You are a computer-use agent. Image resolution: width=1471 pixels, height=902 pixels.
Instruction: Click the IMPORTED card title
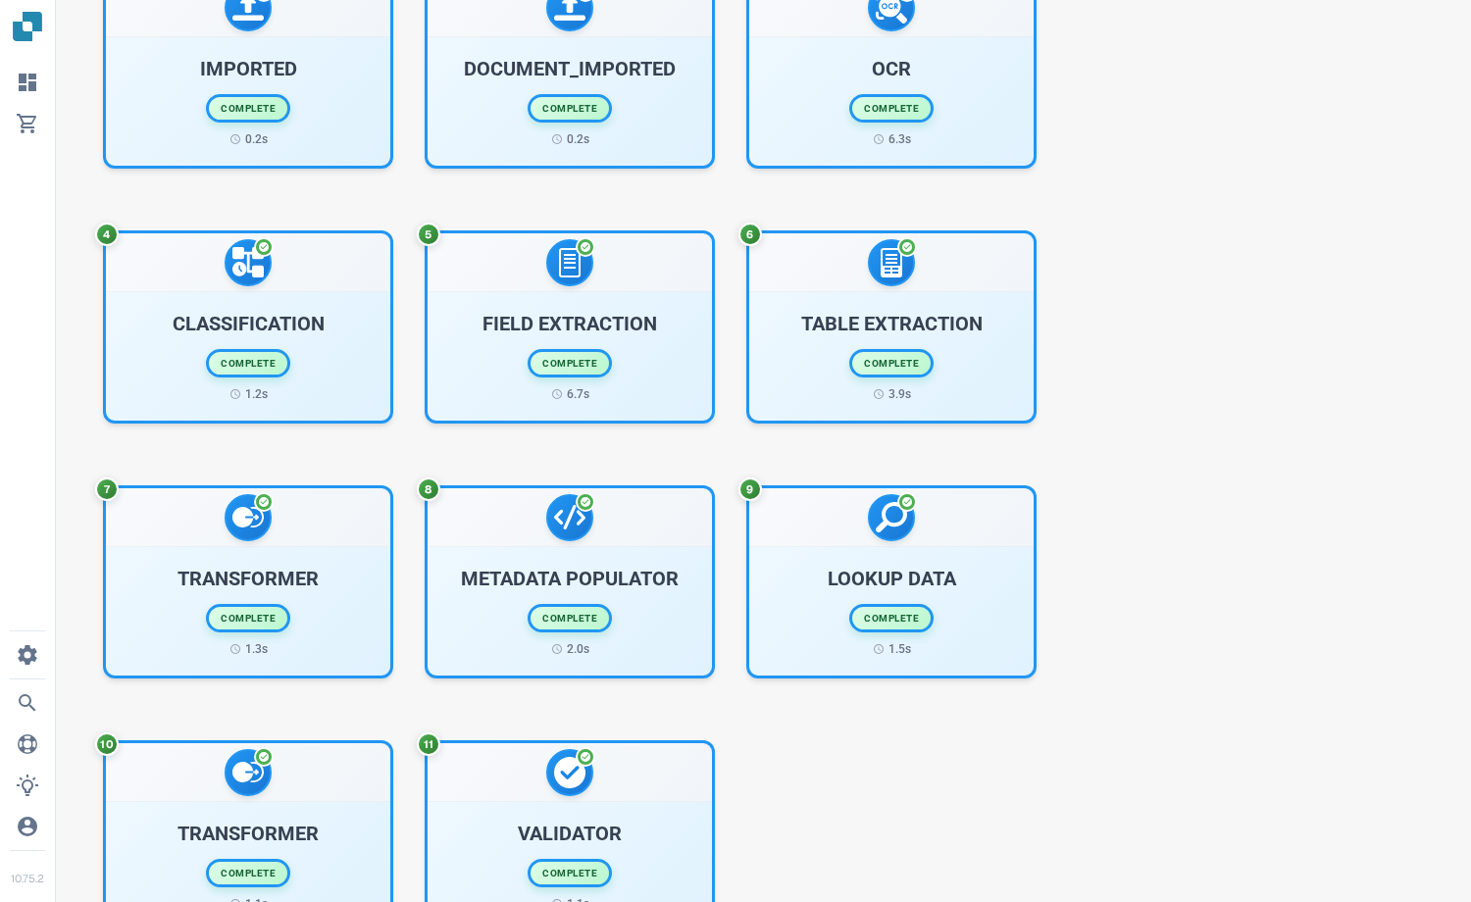pos(248,69)
